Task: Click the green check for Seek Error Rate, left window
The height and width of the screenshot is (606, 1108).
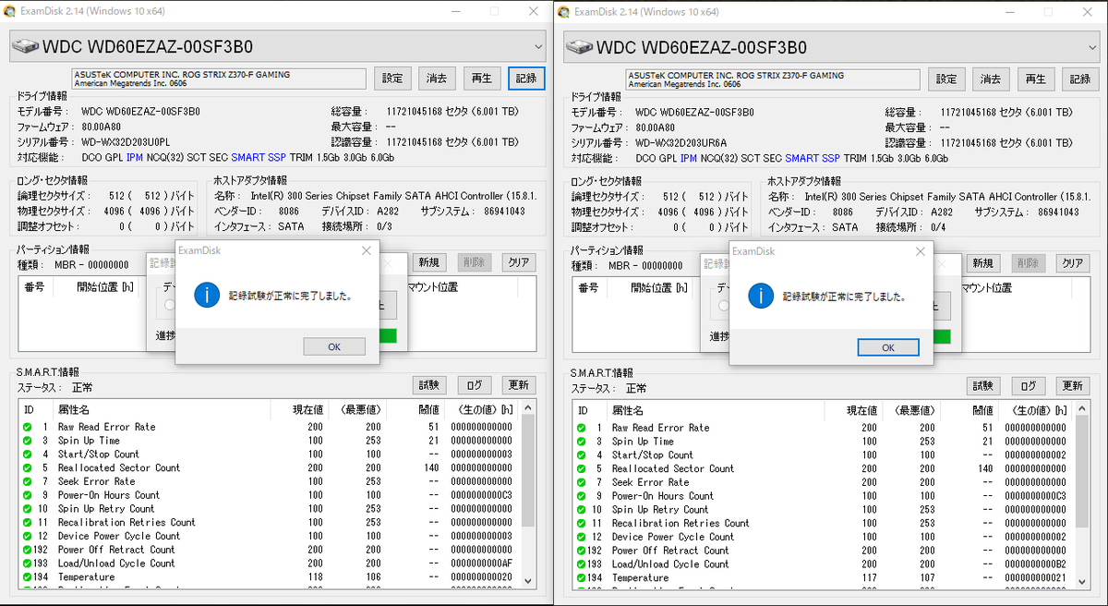Action: point(28,481)
